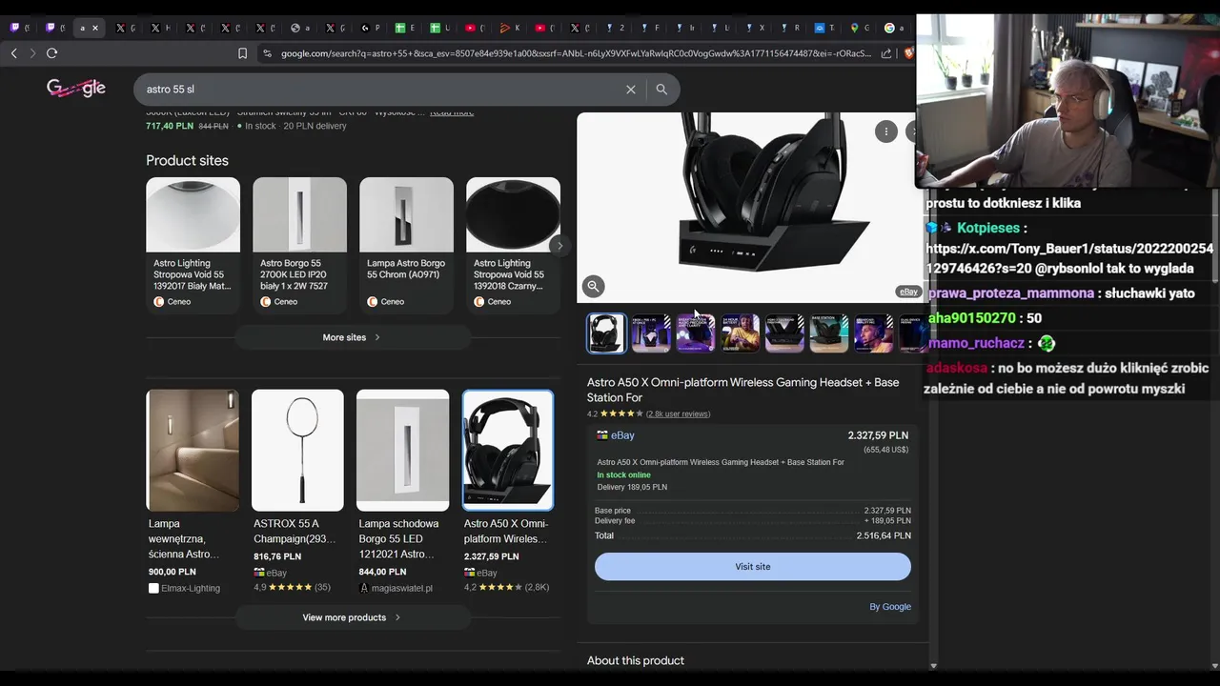The image size is (1220, 686).
Task: Select the second gallery thumbnail
Action: pyautogui.click(x=651, y=333)
